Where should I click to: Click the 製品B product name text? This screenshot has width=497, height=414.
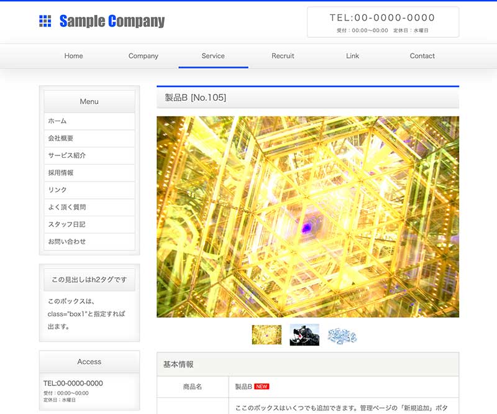244,387
